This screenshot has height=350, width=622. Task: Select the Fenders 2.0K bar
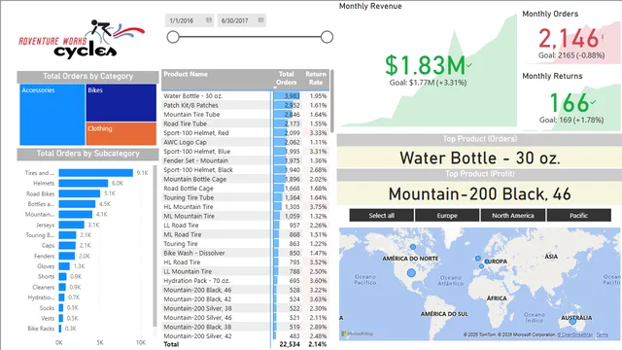67,256
